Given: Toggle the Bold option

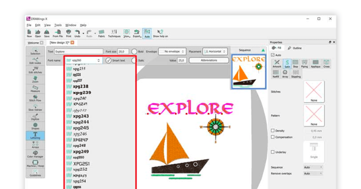Looking at the screenshot, I should 134,51.
